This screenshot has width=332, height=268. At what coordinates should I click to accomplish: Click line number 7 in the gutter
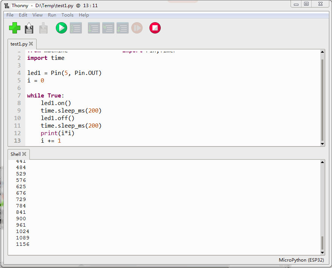click(x=19, y=96)
